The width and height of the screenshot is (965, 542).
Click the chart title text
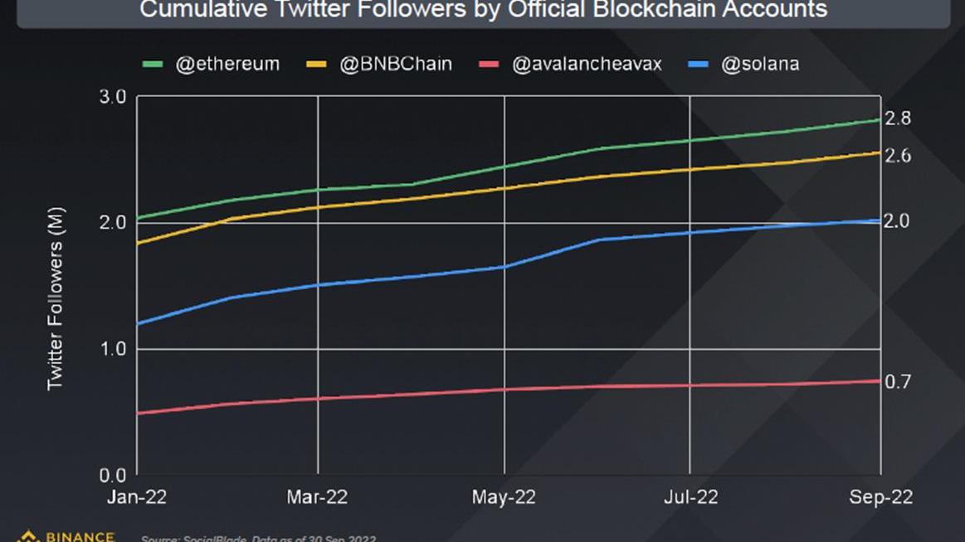(x=483, y=10)
